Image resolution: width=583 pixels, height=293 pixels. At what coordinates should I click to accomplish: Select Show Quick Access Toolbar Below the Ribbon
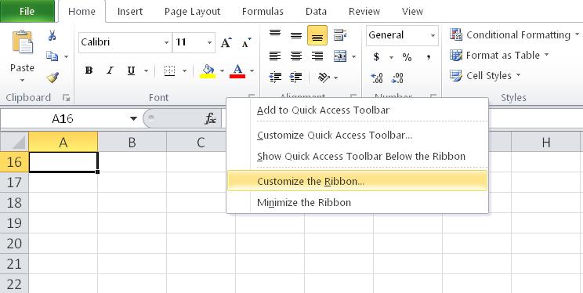(357, 156)
